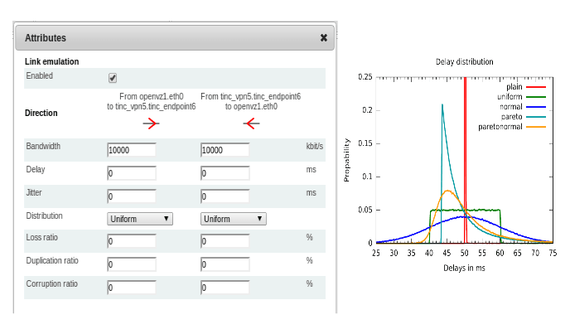The width and height of the screenshot is (570, 334).
Task: Click the left-pointing red direction arrow
Action: 251,123
